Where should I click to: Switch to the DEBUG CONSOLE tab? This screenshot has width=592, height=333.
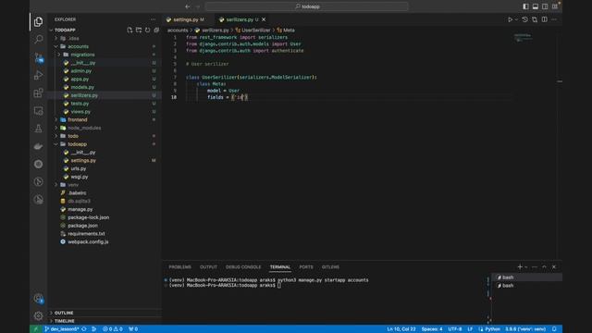click(x=243, y=267)
